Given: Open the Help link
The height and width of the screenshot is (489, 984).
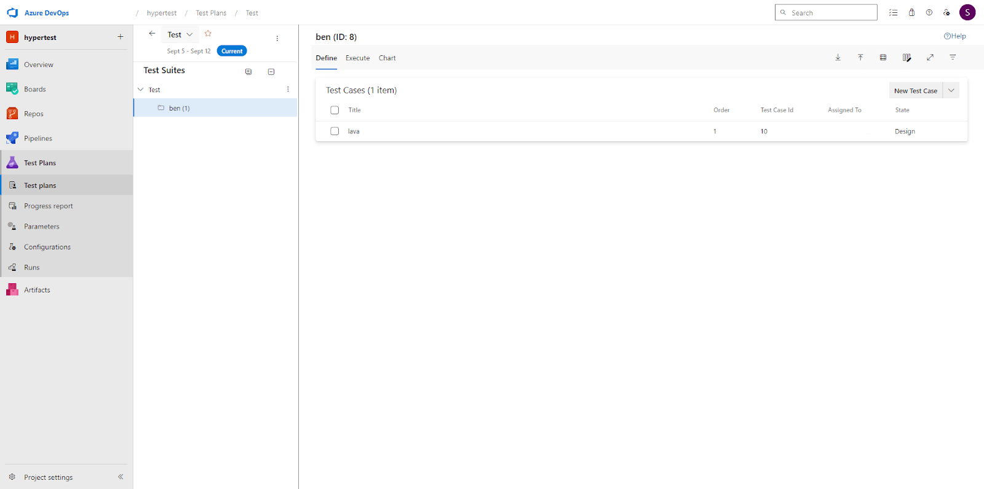Looking at the screenshot, I should click(x=954, y=36).
